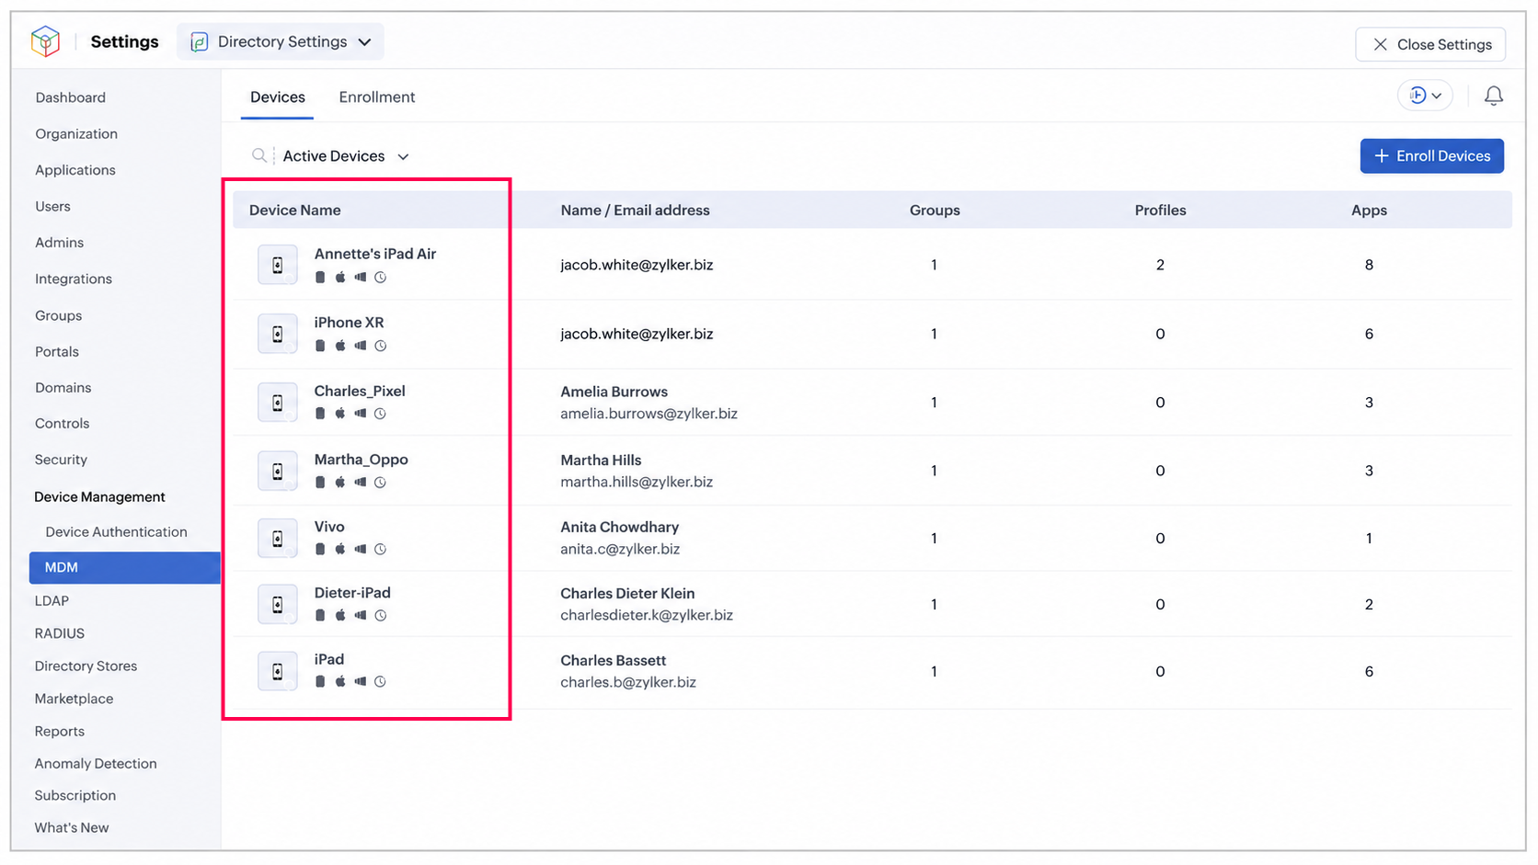1538x865 pixels.
Task: Expand the Active Devices filter dropdown
Action: tap(346, 156)
